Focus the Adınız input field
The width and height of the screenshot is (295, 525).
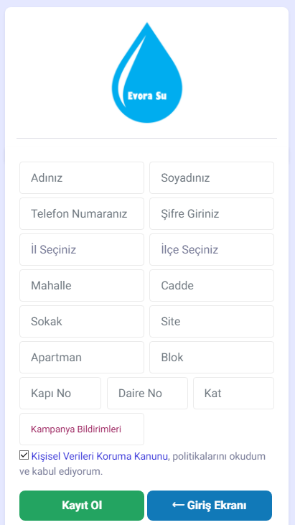[x=82, y=178]
